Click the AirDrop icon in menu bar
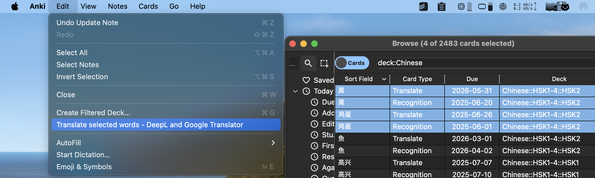Image resolution: width=595 pixels, height=178 pixels. tap(583, 6)
